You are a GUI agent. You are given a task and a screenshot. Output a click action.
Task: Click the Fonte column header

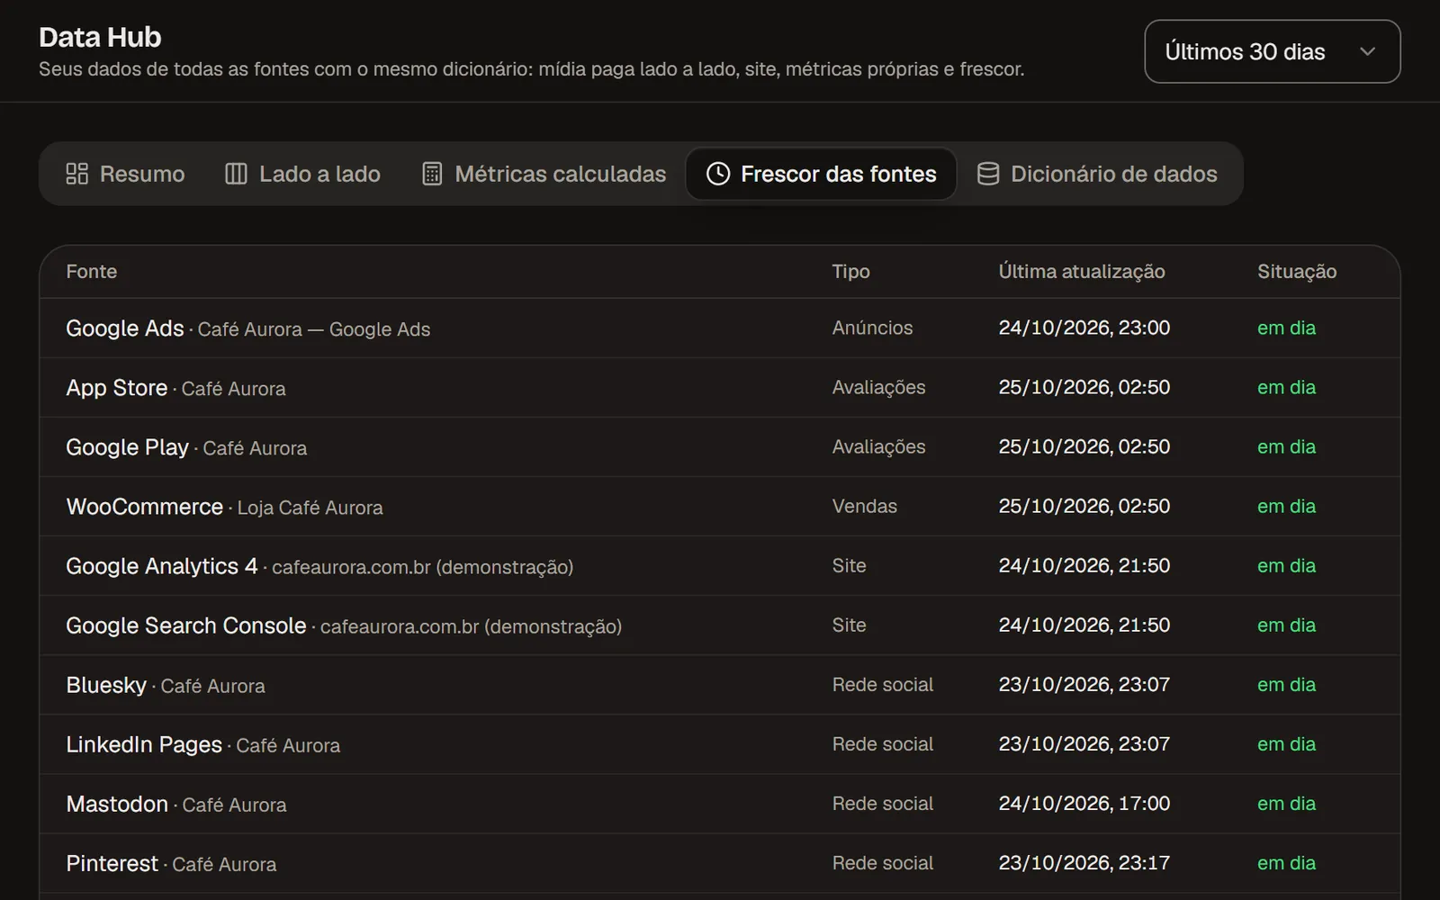tap(92, 272)
